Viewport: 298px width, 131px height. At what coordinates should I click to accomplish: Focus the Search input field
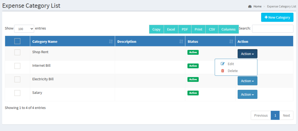(x=272, y=29)
